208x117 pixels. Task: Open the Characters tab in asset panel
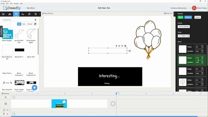[x=10, y=14]
